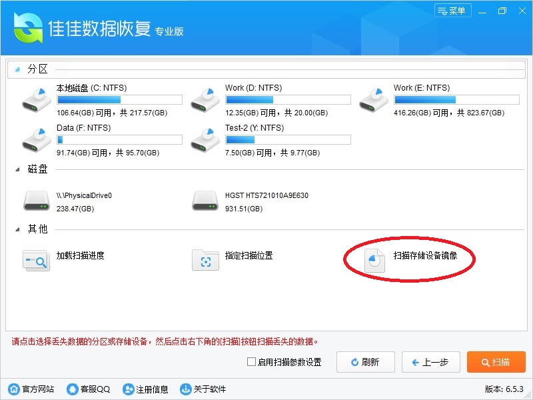
Task: Click the 刷新 refresh button
Action: pyautogui.click(x=365, y=362)
